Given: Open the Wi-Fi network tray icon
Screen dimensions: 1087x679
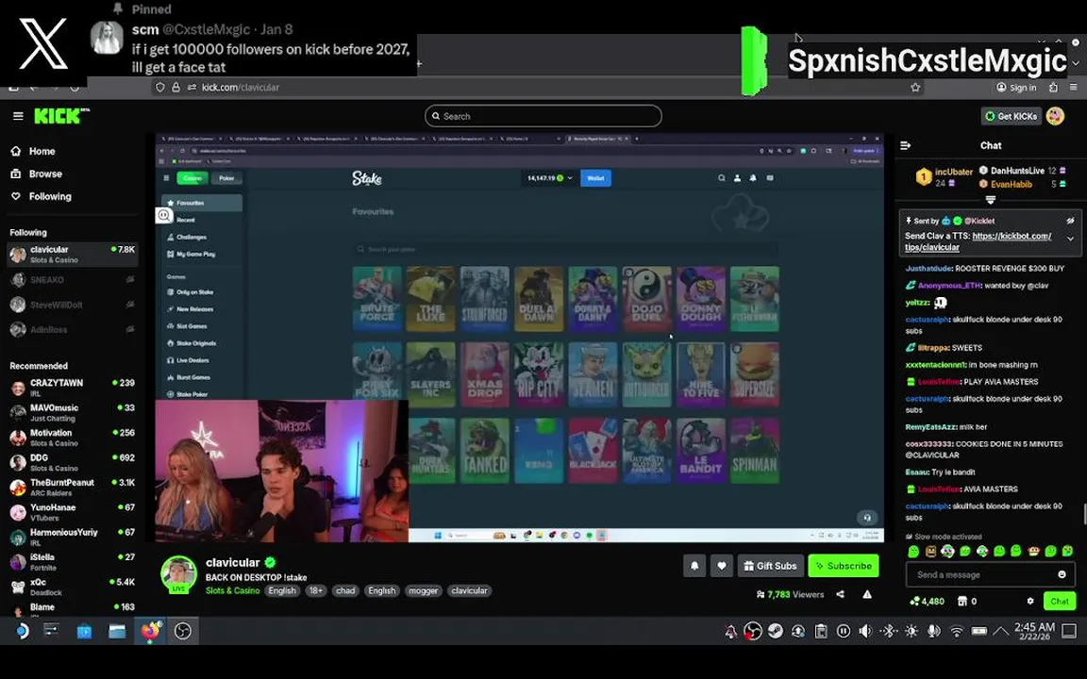Looking at the screenshot, I should [957, 631].
